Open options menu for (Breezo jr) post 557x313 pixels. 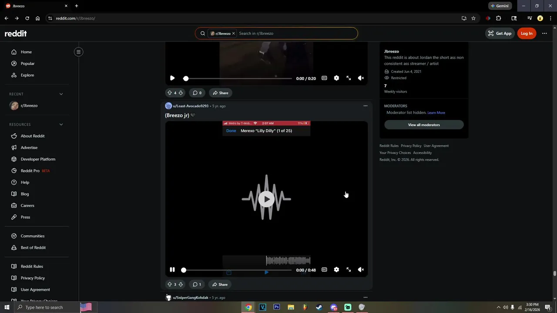[x=365, y=106]
